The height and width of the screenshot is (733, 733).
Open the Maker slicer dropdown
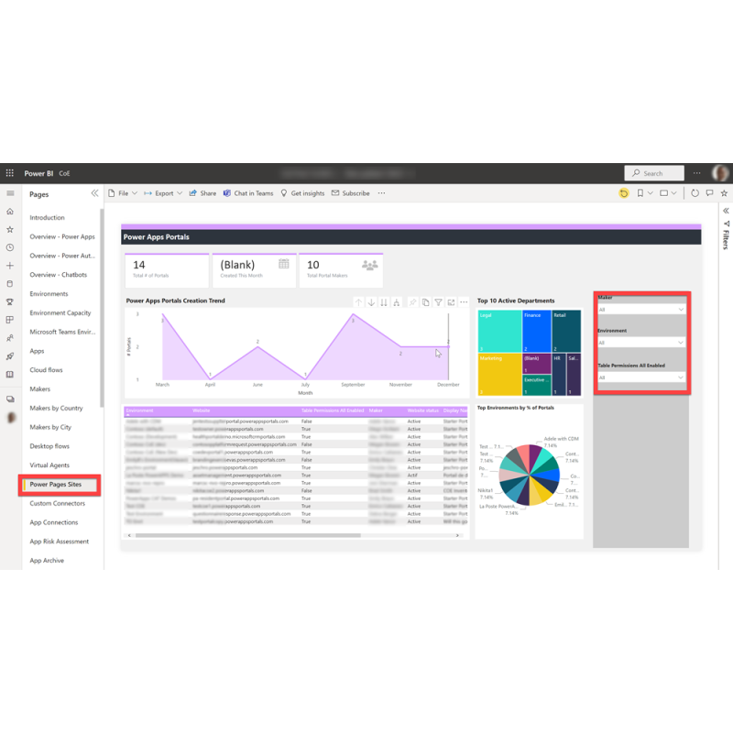tap(641, 310)
